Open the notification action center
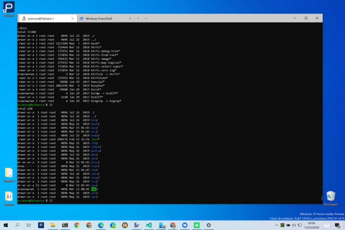The image size is (345, 230). pyautogui.click(x=338, y=225)
